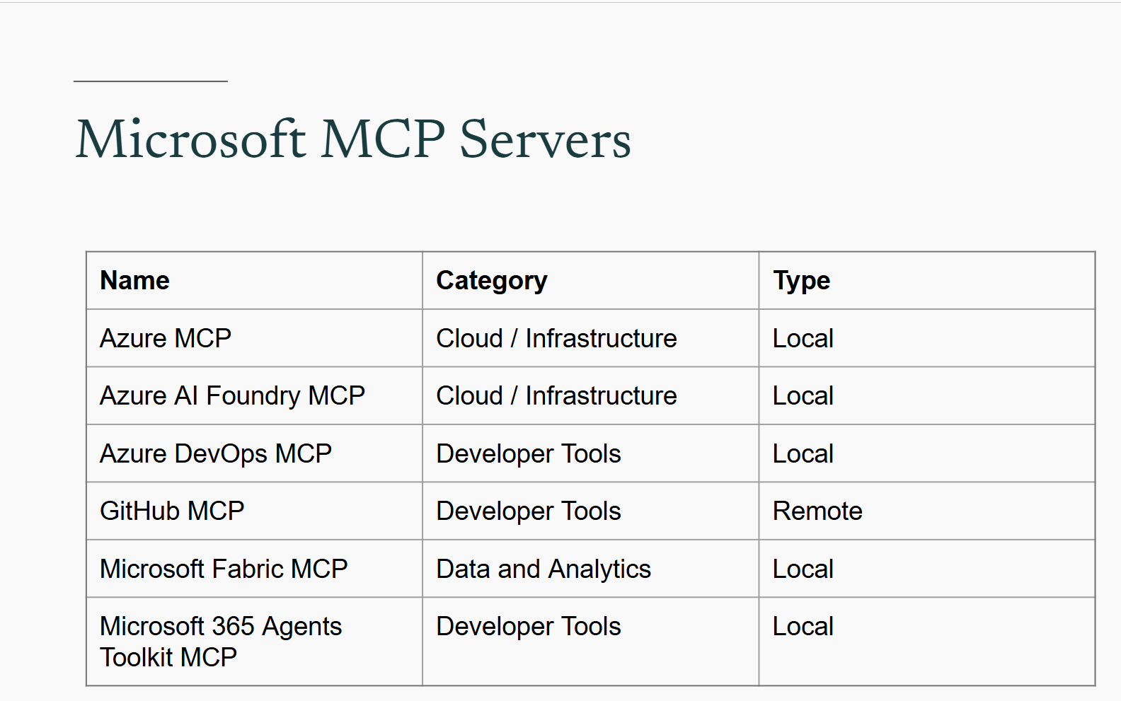The height and width of the screenshot is (701, 1121).
Task: Select the 'Microsoft Fabric MCP' cell
Action: [224, 569]
